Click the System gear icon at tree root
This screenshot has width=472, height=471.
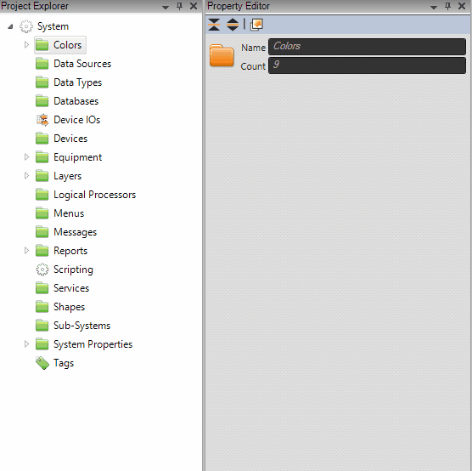(26, 26)
